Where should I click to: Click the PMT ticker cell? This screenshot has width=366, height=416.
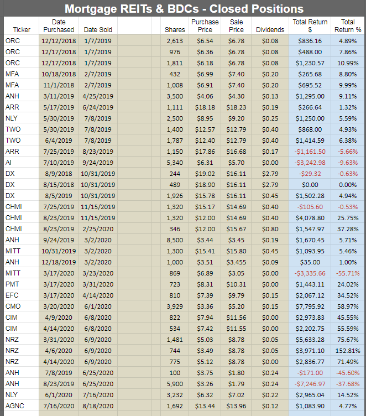point(22,284)
